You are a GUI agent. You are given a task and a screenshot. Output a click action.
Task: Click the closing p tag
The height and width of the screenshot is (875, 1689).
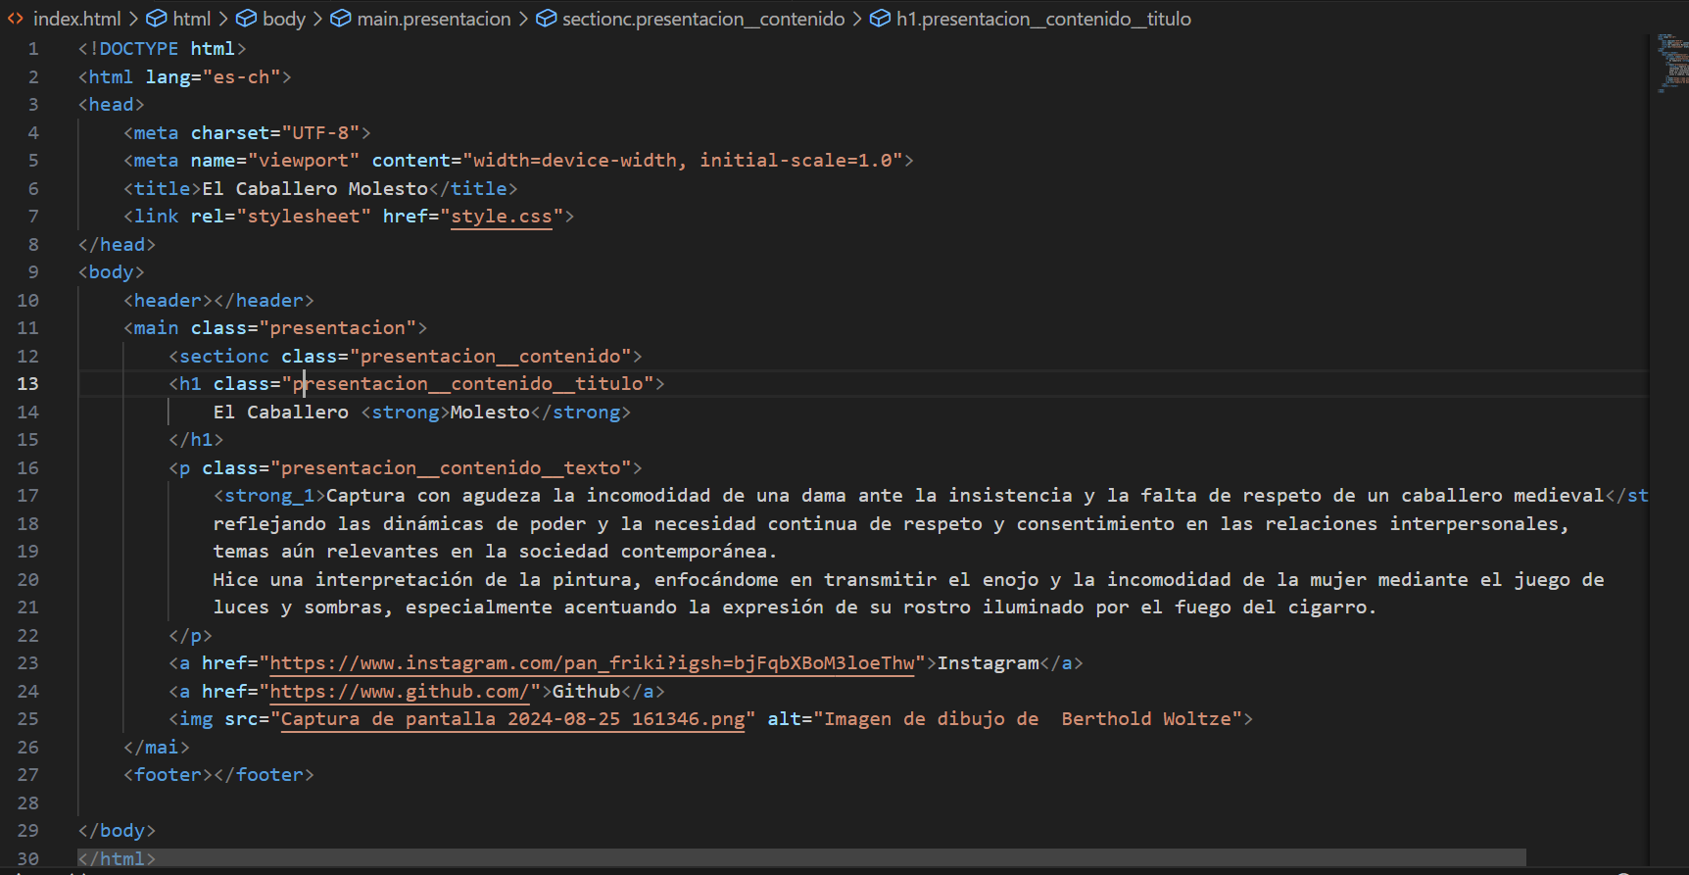pos(190,636)
